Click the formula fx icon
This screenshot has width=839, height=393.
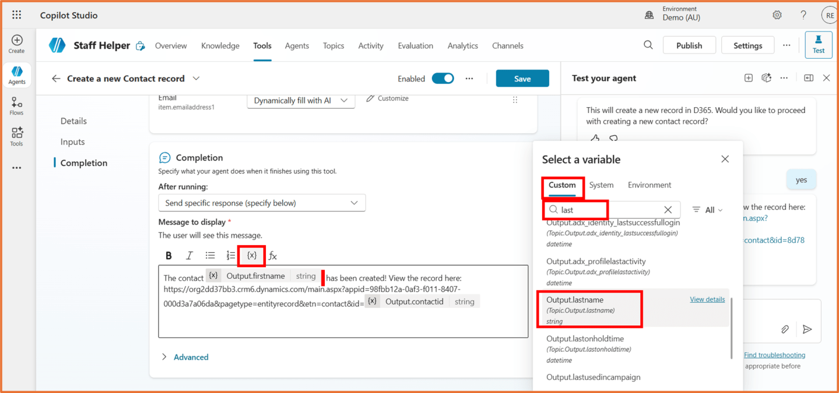272,256
